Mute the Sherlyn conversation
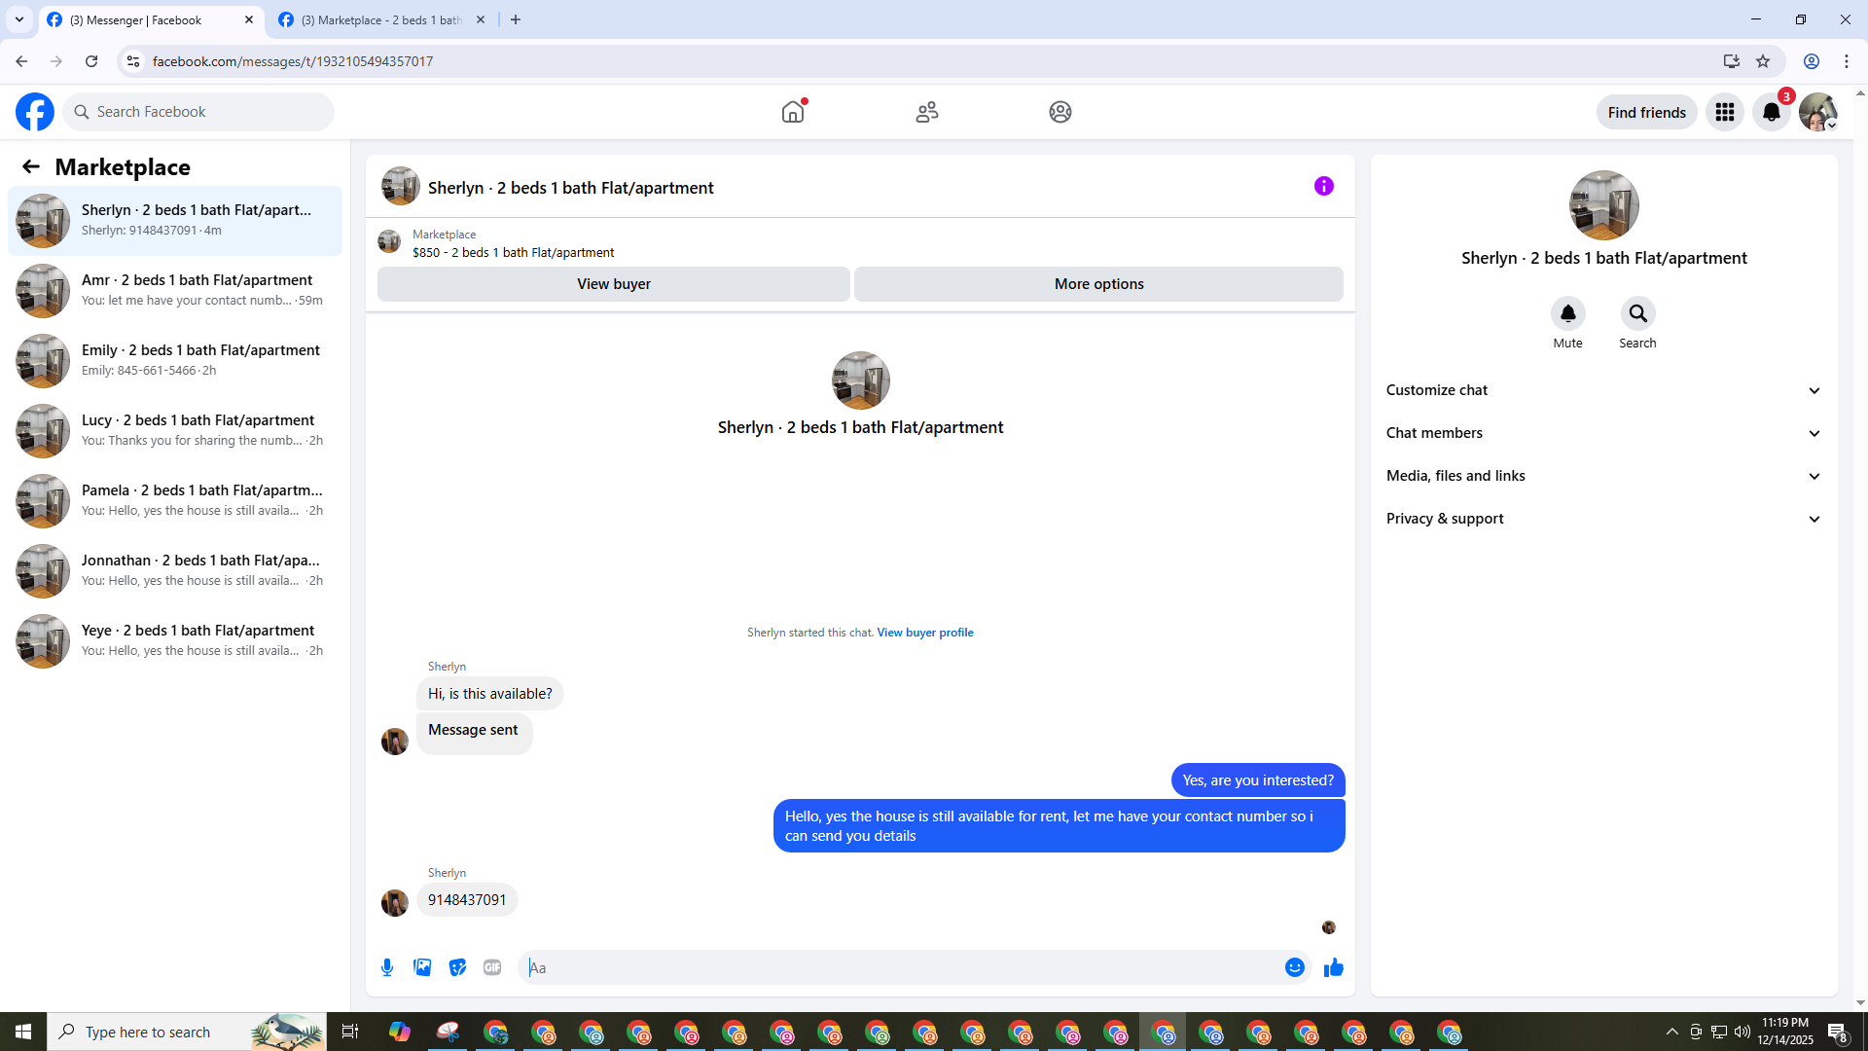1868x1051 pixels. [x=1567, y=313]
